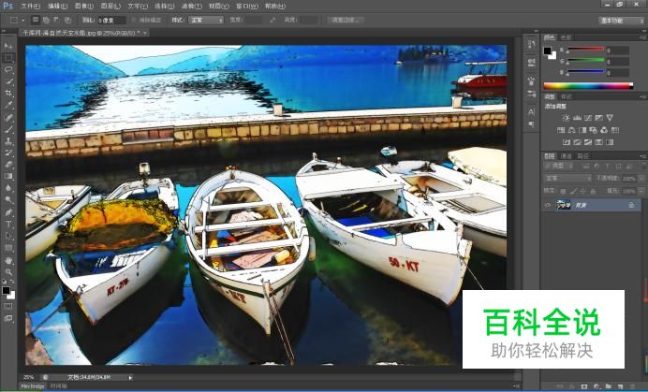The image size is (648, 392).
Task: Add a Levels adjustment layer
Action: (577, 118)
